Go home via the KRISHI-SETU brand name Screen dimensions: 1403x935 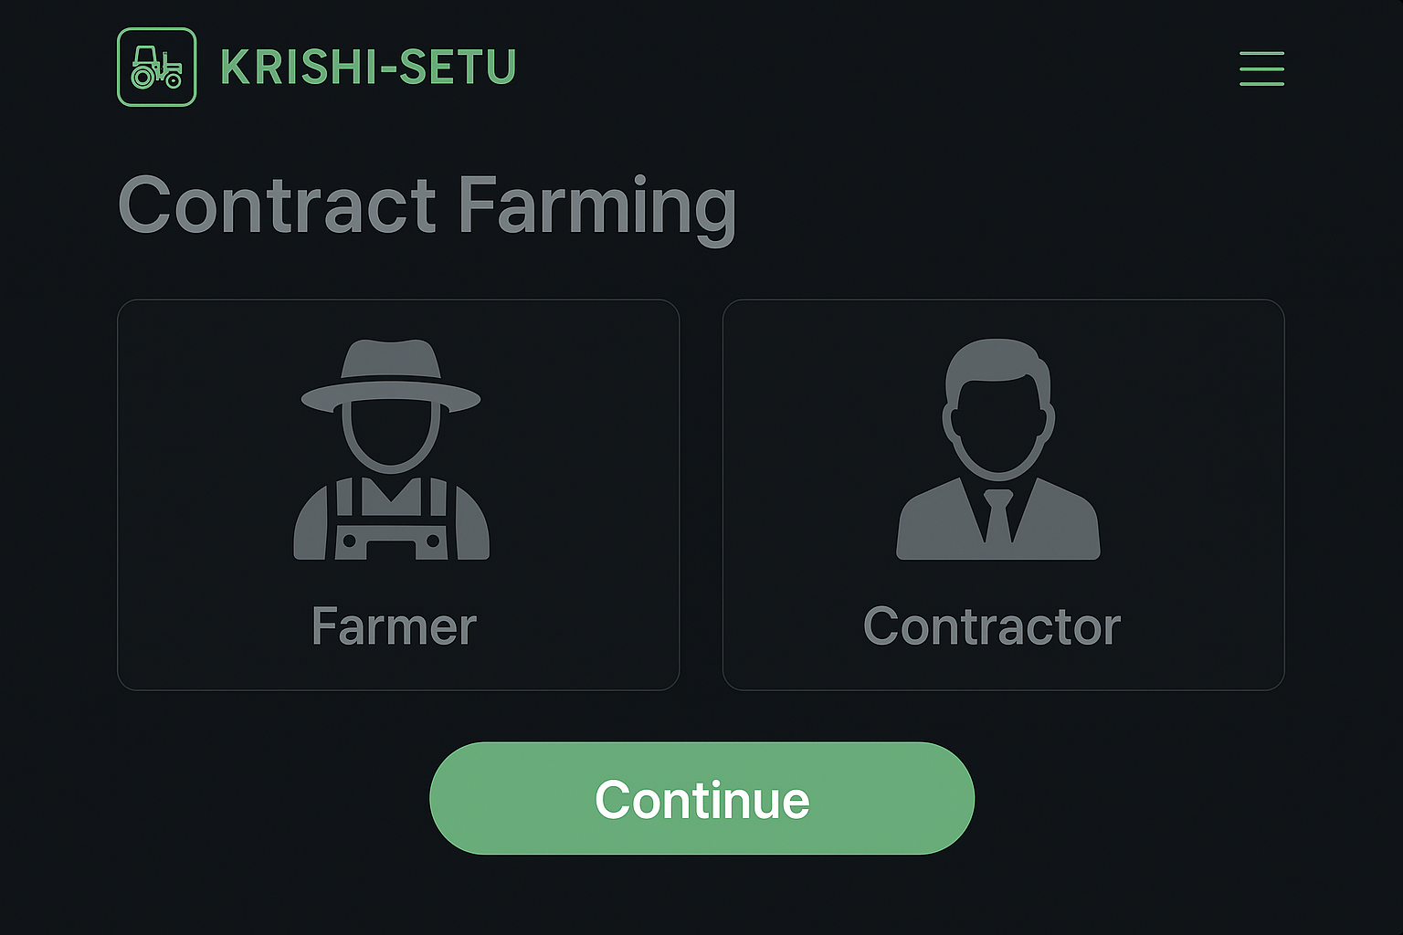[x=368, y=68]
